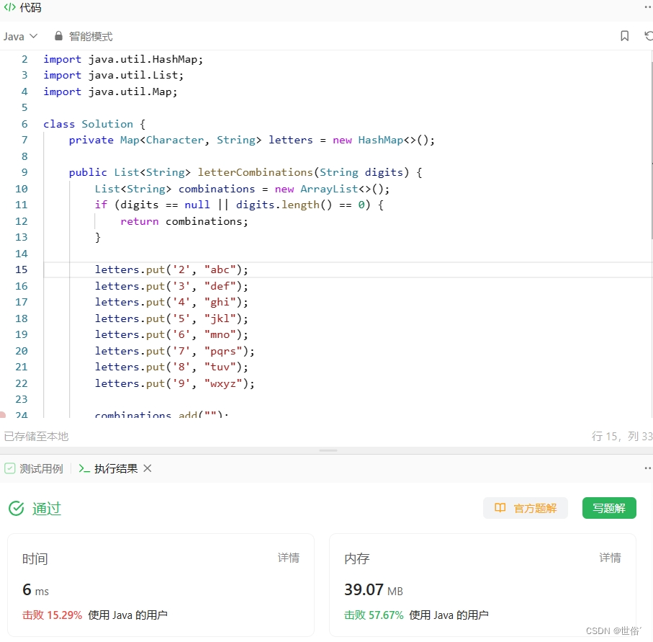Click the 行 15, 列 33 cursor position
653x642 pixels.
[622, 437]
